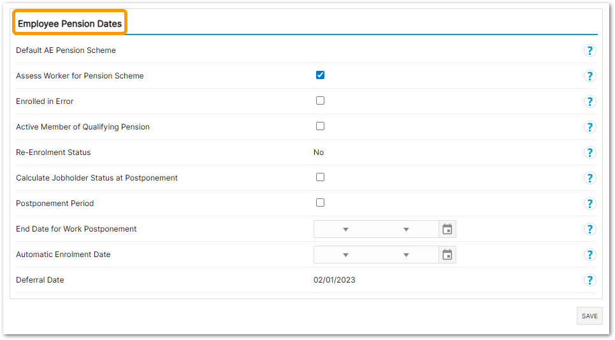Open help for Active Member of Qualifying Pension
Viewport: 615px width, 340px height.
pyautogui.click(x=590, y=127)
